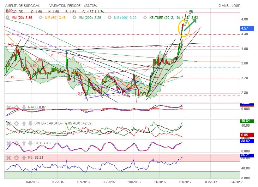Open RSI indicator settings gear
The image size is (258, 187).
(16, 158)
